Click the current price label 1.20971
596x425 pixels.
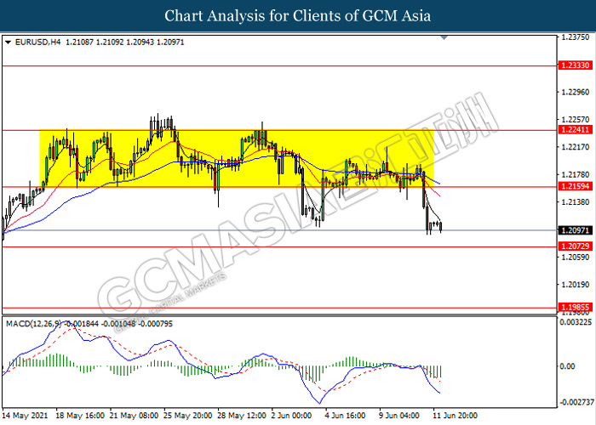[x=575, y=230]
